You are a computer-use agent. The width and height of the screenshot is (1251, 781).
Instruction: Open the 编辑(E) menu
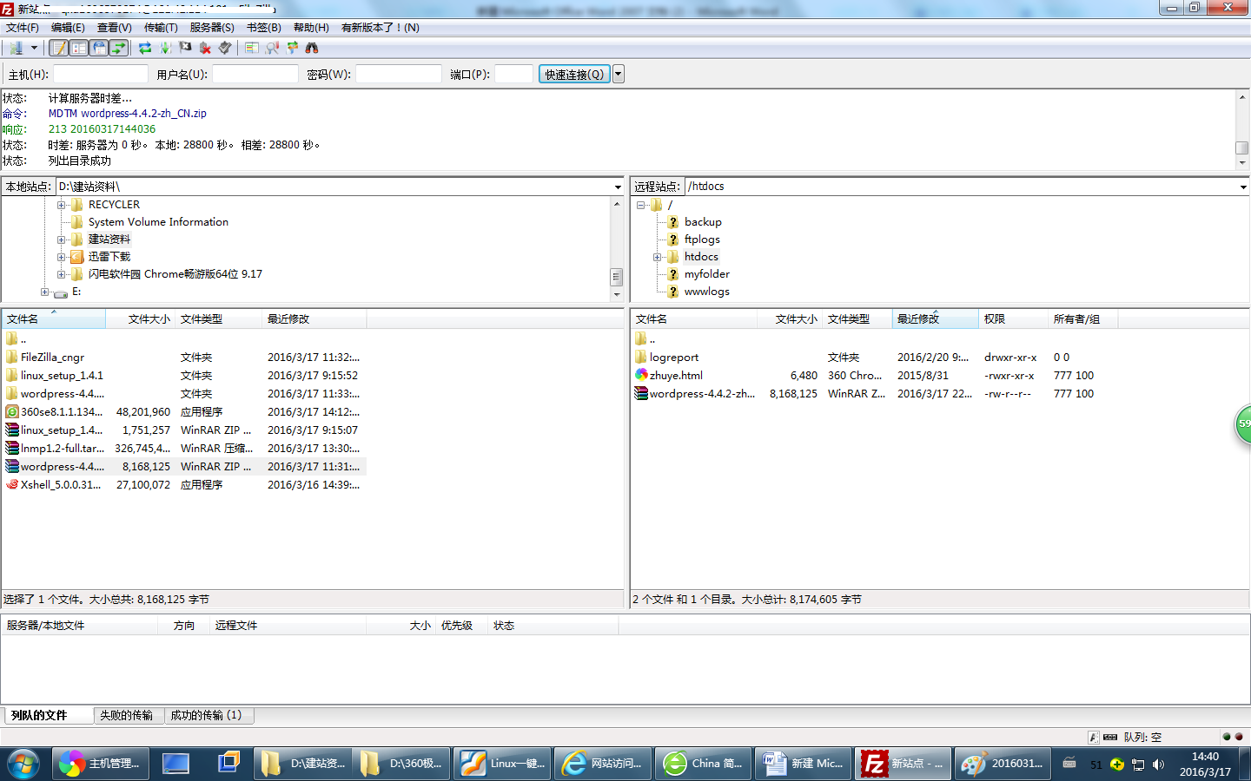click(68, 28)
